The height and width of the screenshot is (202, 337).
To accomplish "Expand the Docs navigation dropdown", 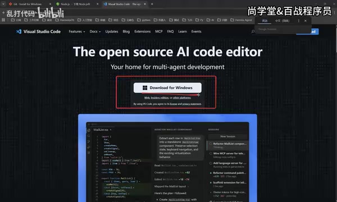I will pyautogui.click(x=95, y=31).
